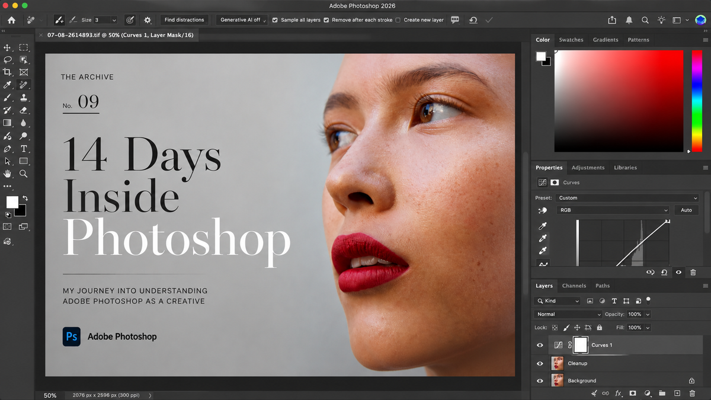Switch to the Adjustments tab
The image size is (711, 400).
588,168
